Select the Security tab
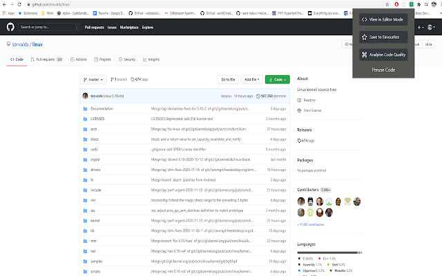The width and height of the screenshot is (442, 276). (x=127, y=59)
